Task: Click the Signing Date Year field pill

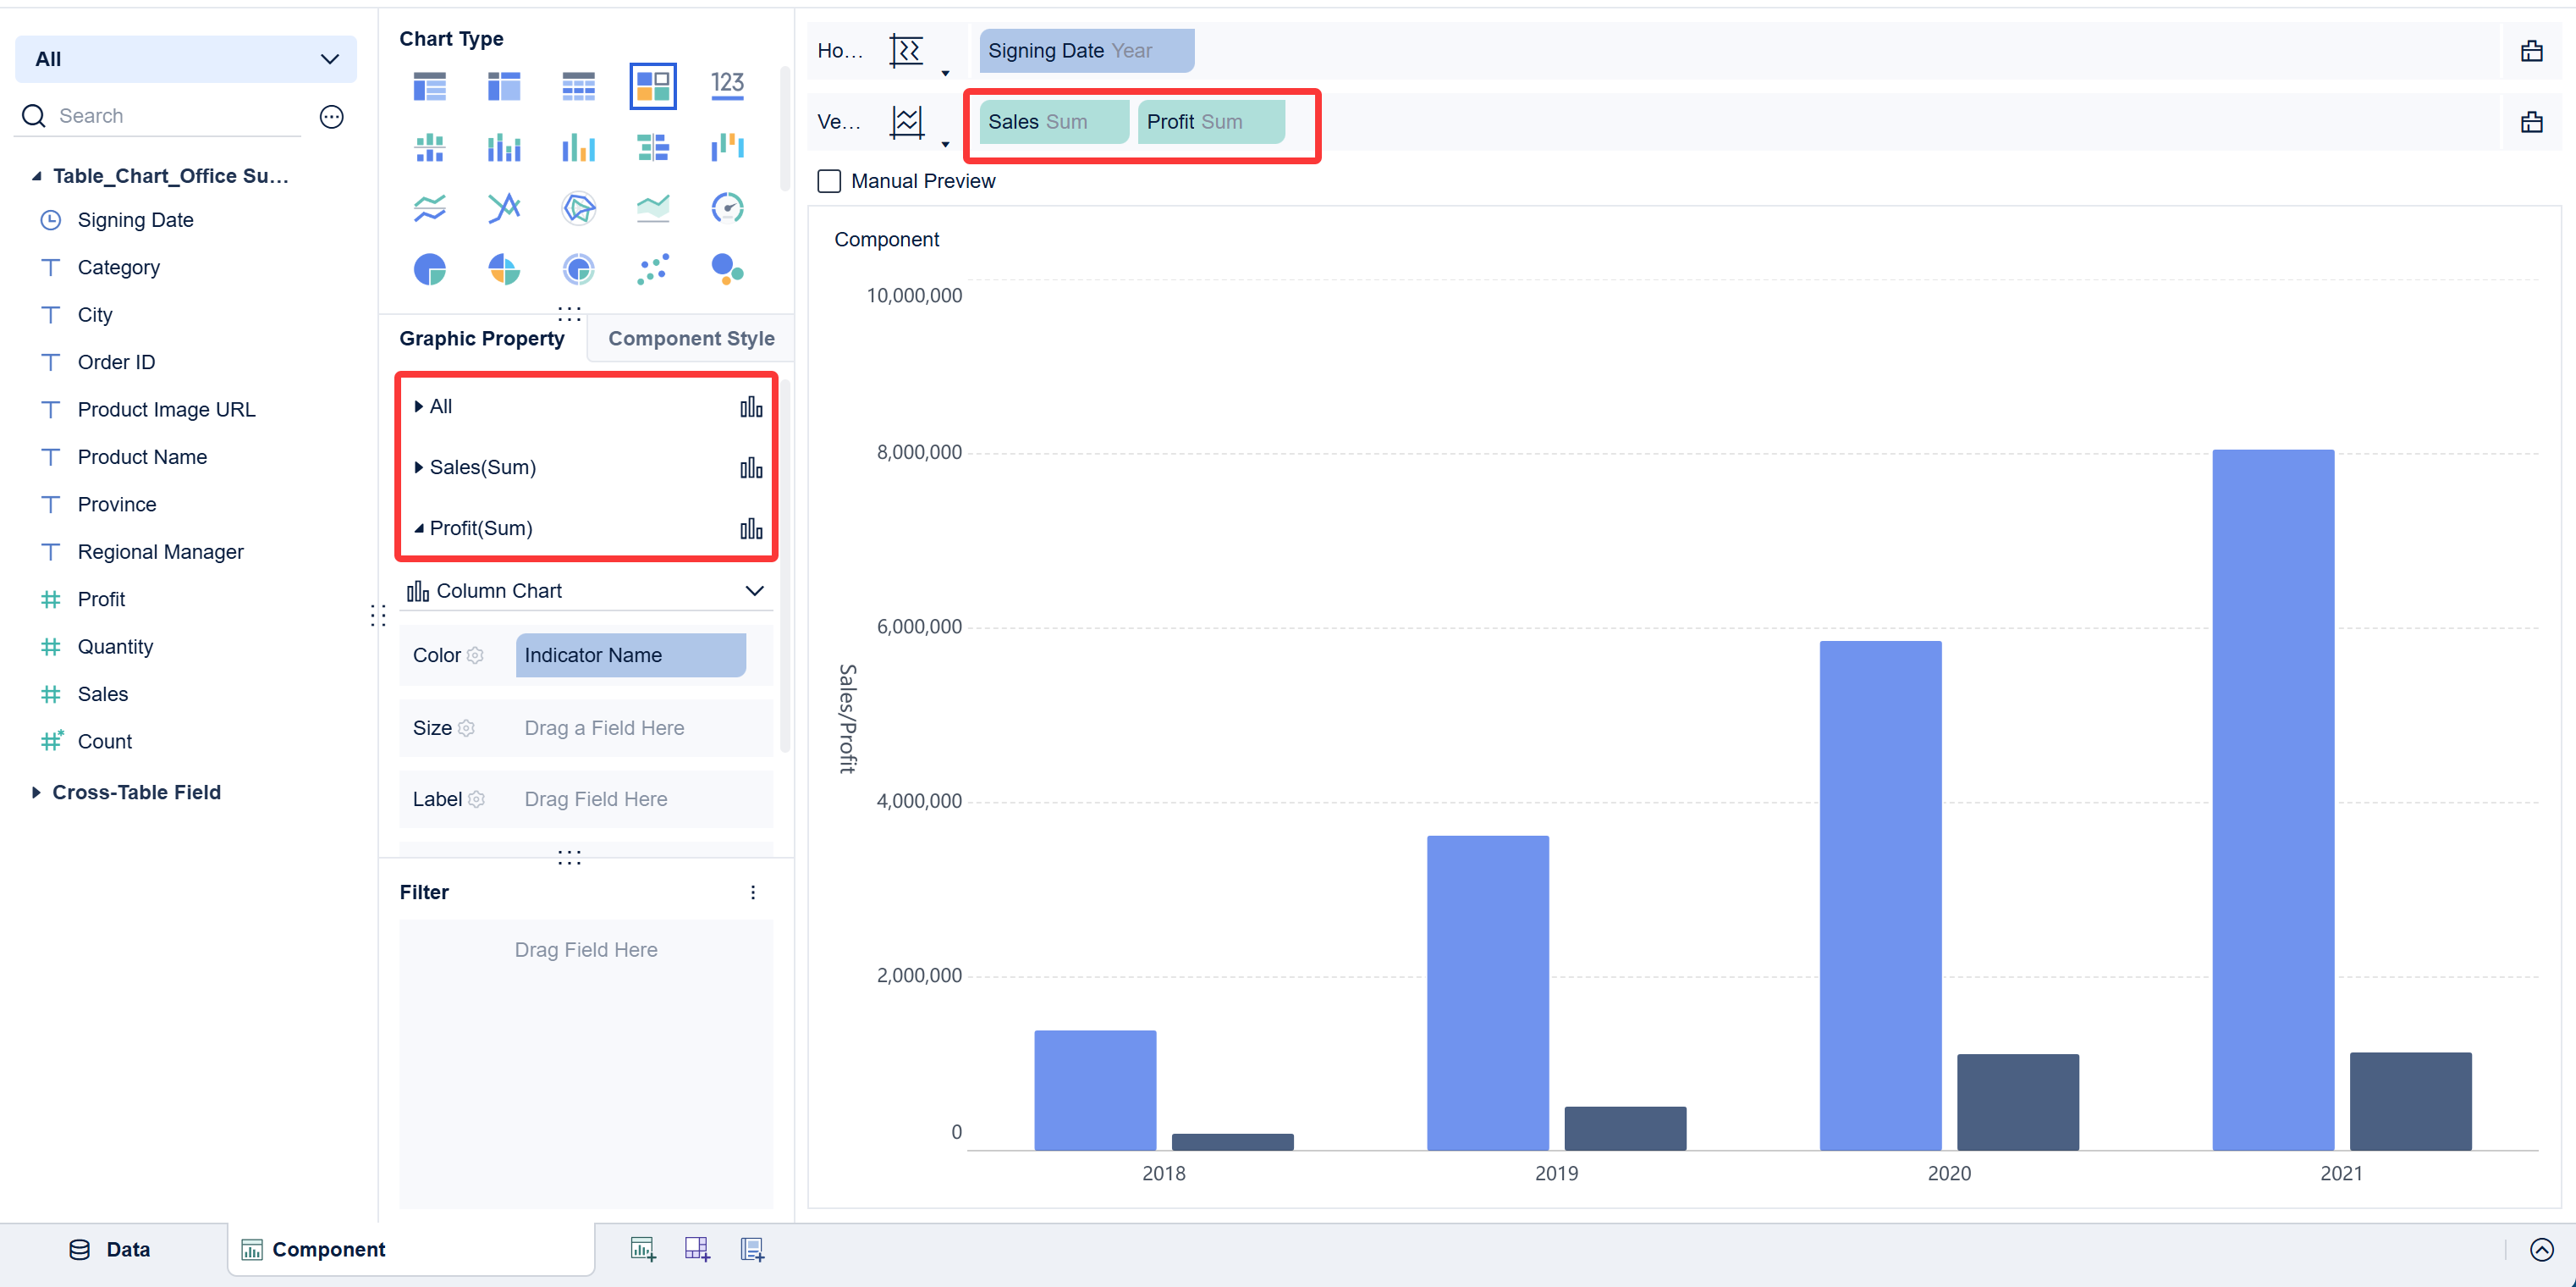Action: coord(1086,51)
